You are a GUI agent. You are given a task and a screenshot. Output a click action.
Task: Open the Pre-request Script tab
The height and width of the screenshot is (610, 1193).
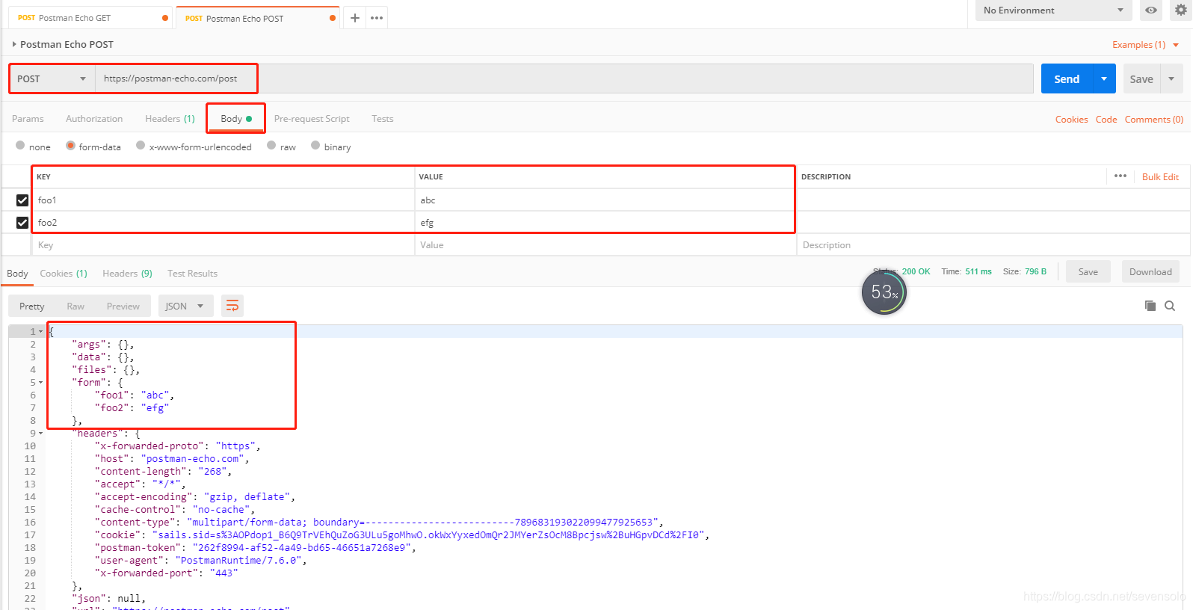tap(312, 119)
